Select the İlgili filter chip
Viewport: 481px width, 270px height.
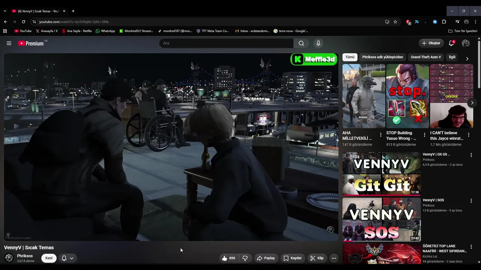[x=452, y=57]
